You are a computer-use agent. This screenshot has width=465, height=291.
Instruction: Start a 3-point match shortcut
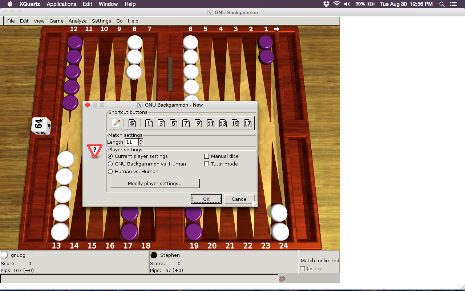point(161,123)
